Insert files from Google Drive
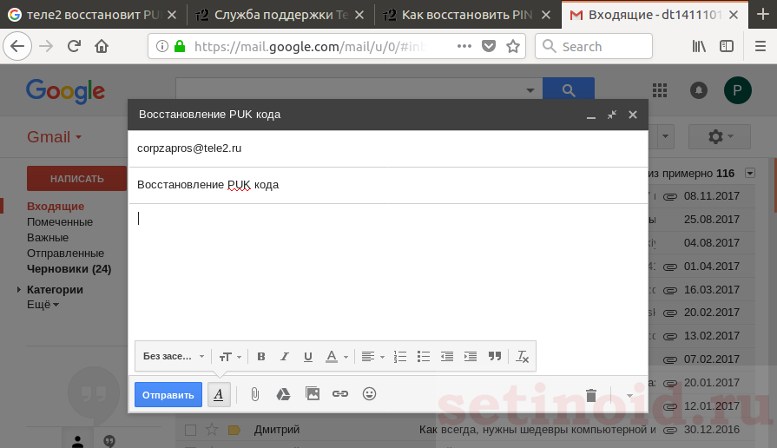This screenshot has width=777, height=448. click(x=283, y=394)
